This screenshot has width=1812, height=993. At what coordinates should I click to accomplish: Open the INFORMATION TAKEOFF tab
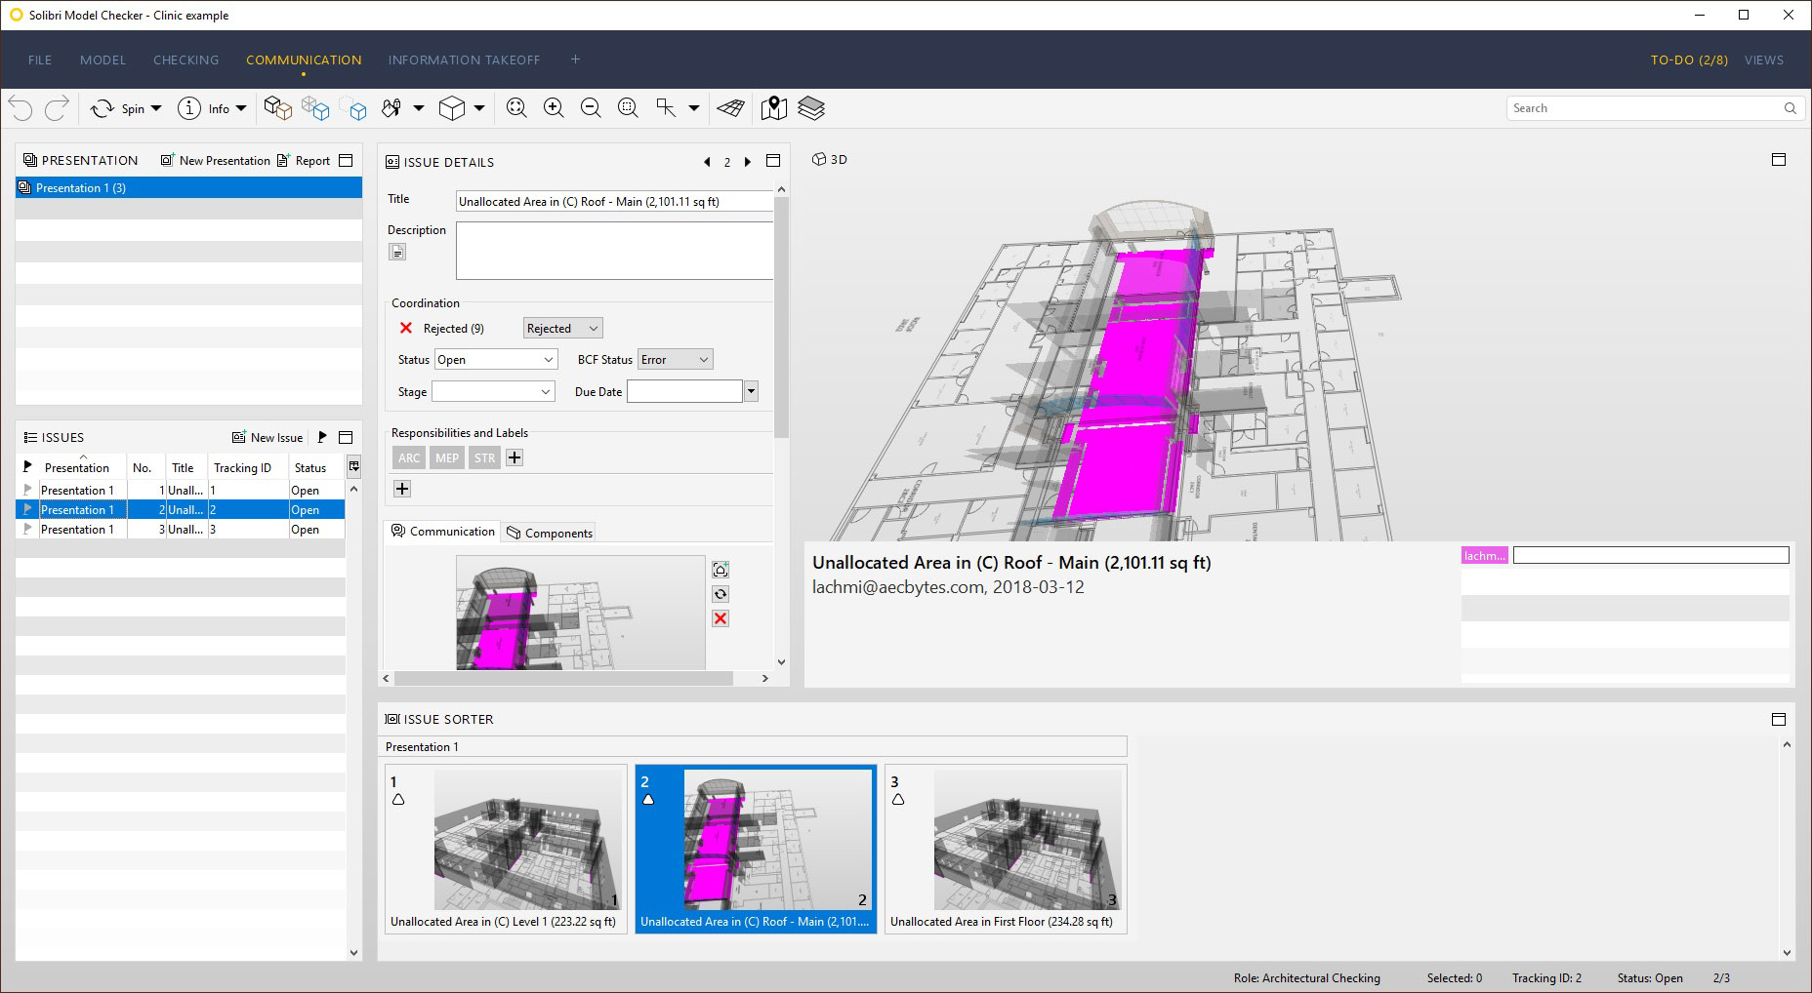click(x=464, y=60)
